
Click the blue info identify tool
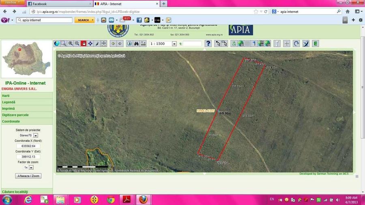click(x=130, y=44)
